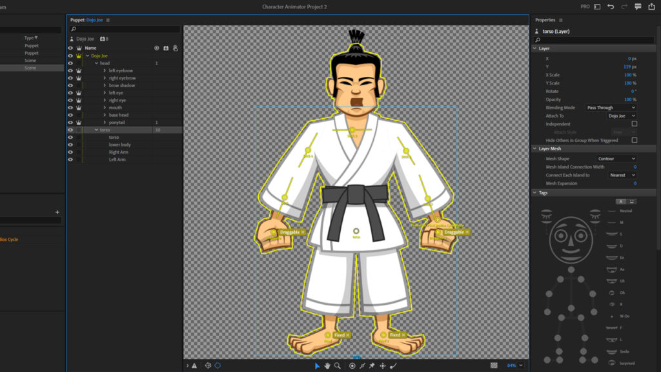Select the Zoom magnifier tool
The image size is (661, 372).
(x=337, y=366)
